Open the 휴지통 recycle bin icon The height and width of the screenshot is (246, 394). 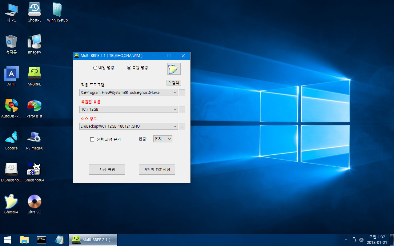pos(11,44)
